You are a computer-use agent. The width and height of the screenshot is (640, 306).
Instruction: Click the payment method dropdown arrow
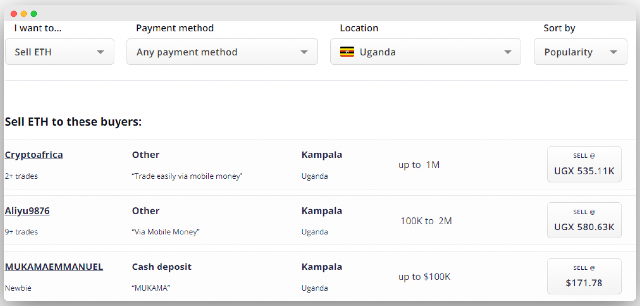304,52
